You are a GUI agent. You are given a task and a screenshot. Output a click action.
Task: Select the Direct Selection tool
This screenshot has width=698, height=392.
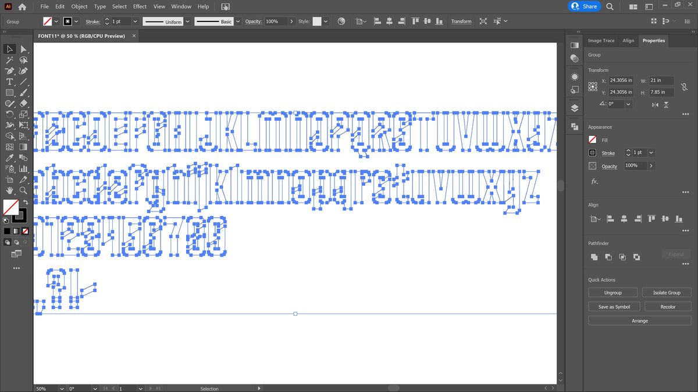point(23,49)
